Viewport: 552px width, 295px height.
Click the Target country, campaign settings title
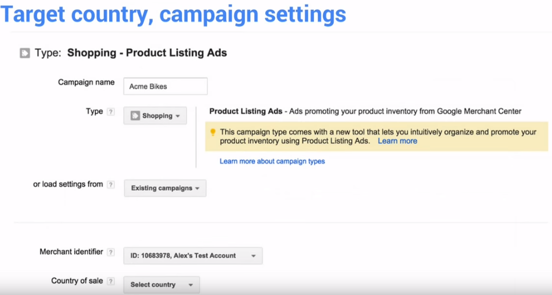[173, 14]
